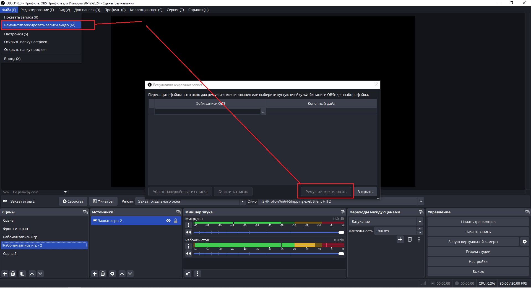Move scene up with arrow icon

(x=32, y=274)
